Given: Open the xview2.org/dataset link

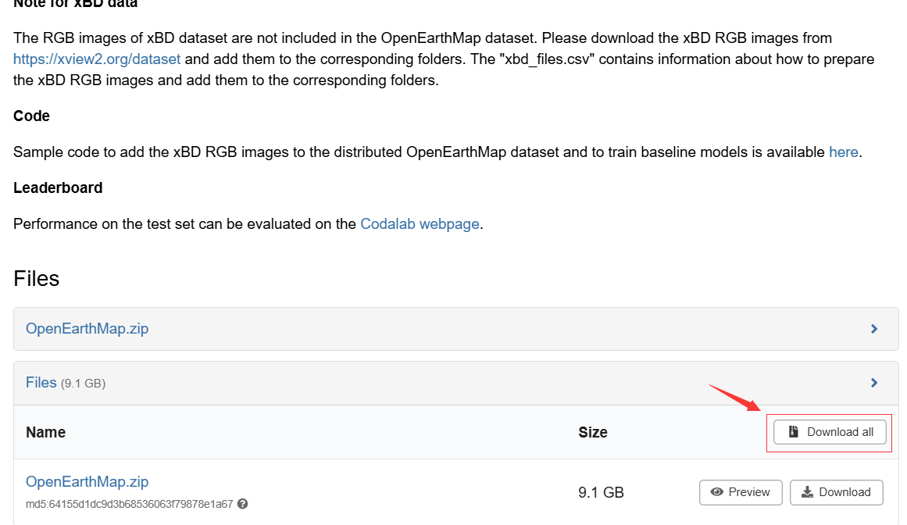Looking at the screenshot, I should point(97,59).
